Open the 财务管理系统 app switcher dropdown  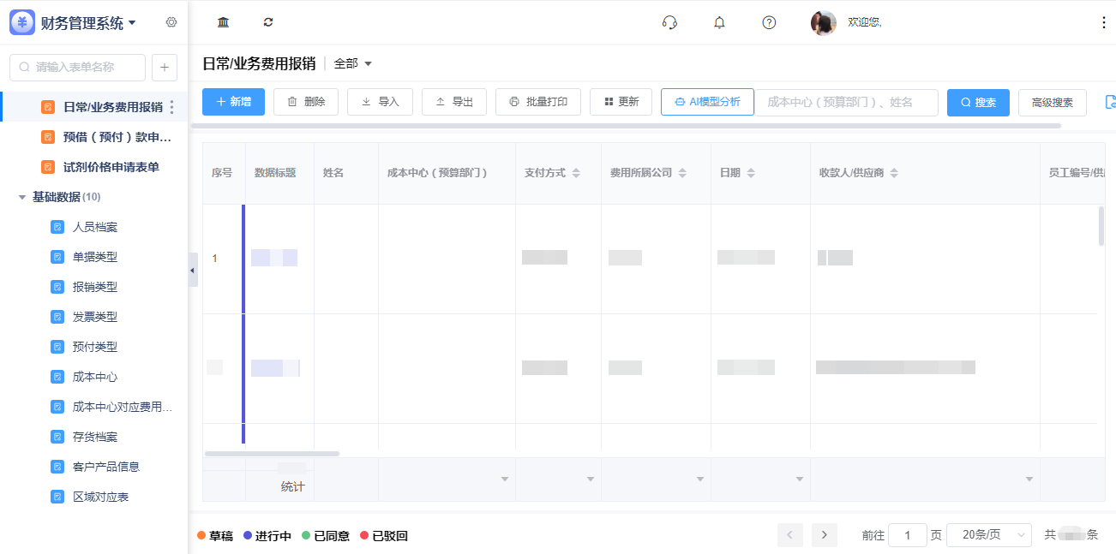coord(132,23)
